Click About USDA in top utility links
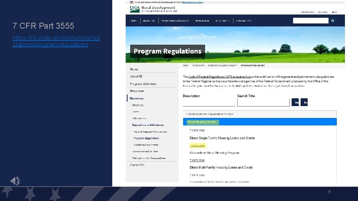 coord(307,12)
